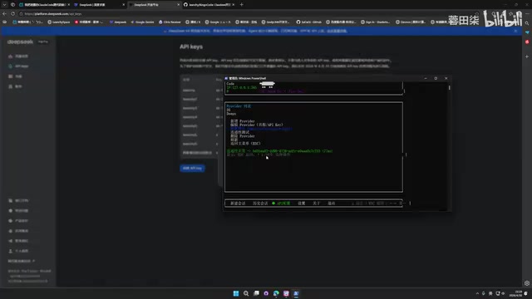Reload the current browser page

(13, 14)
